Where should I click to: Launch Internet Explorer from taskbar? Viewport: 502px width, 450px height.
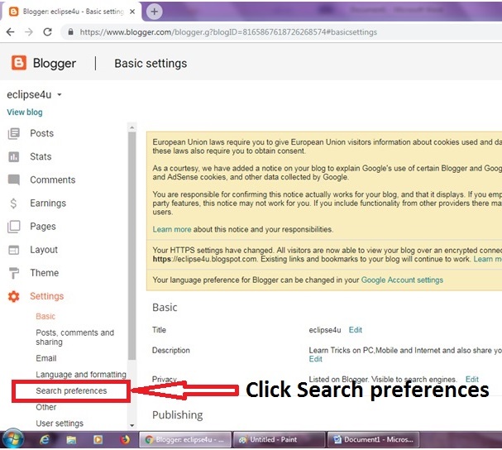(45, 440)
